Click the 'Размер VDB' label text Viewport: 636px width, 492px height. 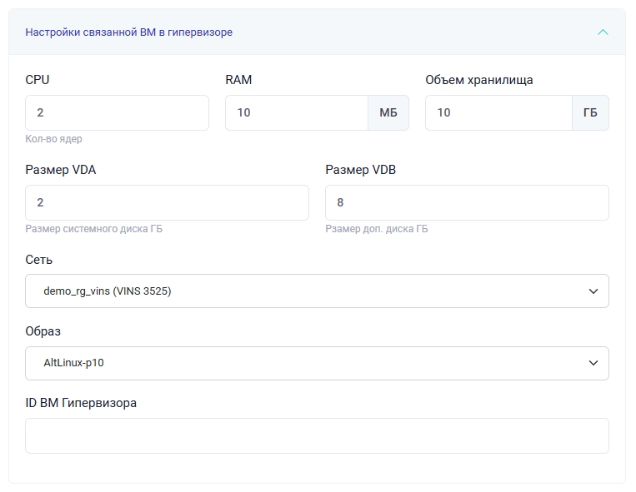[360, 170]
